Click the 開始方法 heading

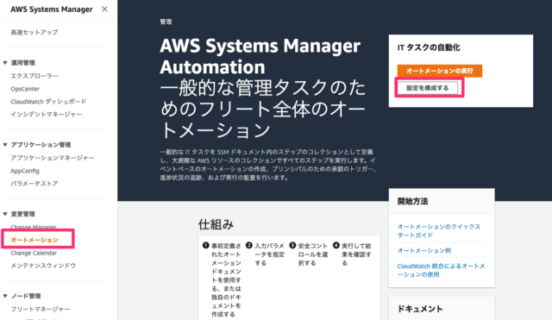412,201
